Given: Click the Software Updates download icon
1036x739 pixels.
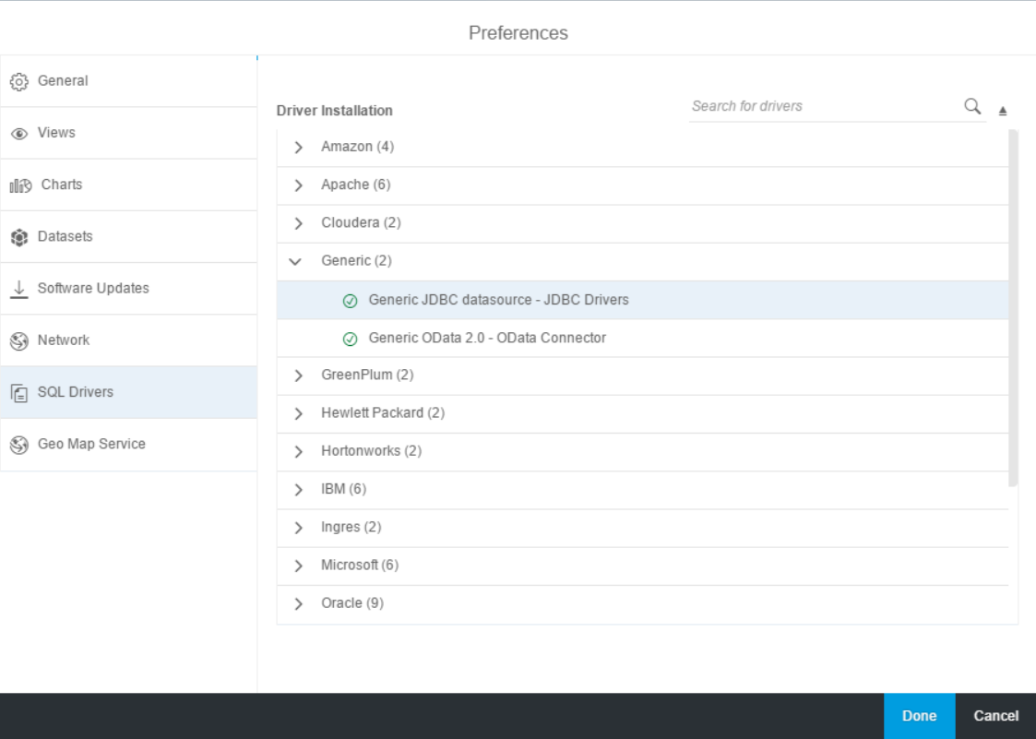Looking at the screenshot, I should [x=19, y=289].
